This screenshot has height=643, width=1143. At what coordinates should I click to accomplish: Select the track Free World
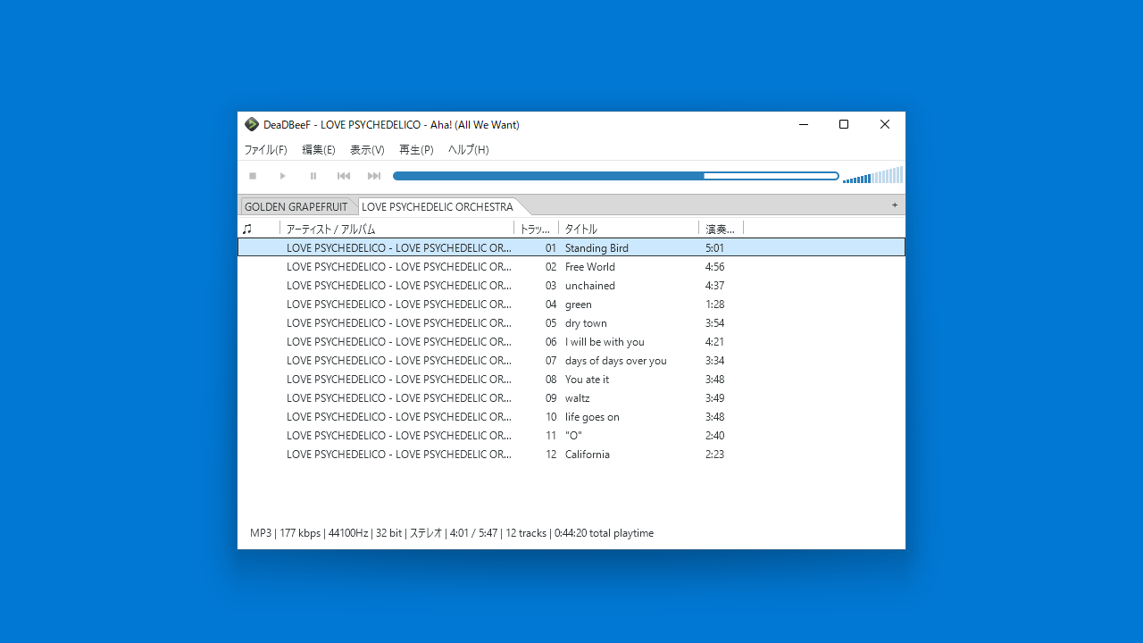[x=571, y=266]
